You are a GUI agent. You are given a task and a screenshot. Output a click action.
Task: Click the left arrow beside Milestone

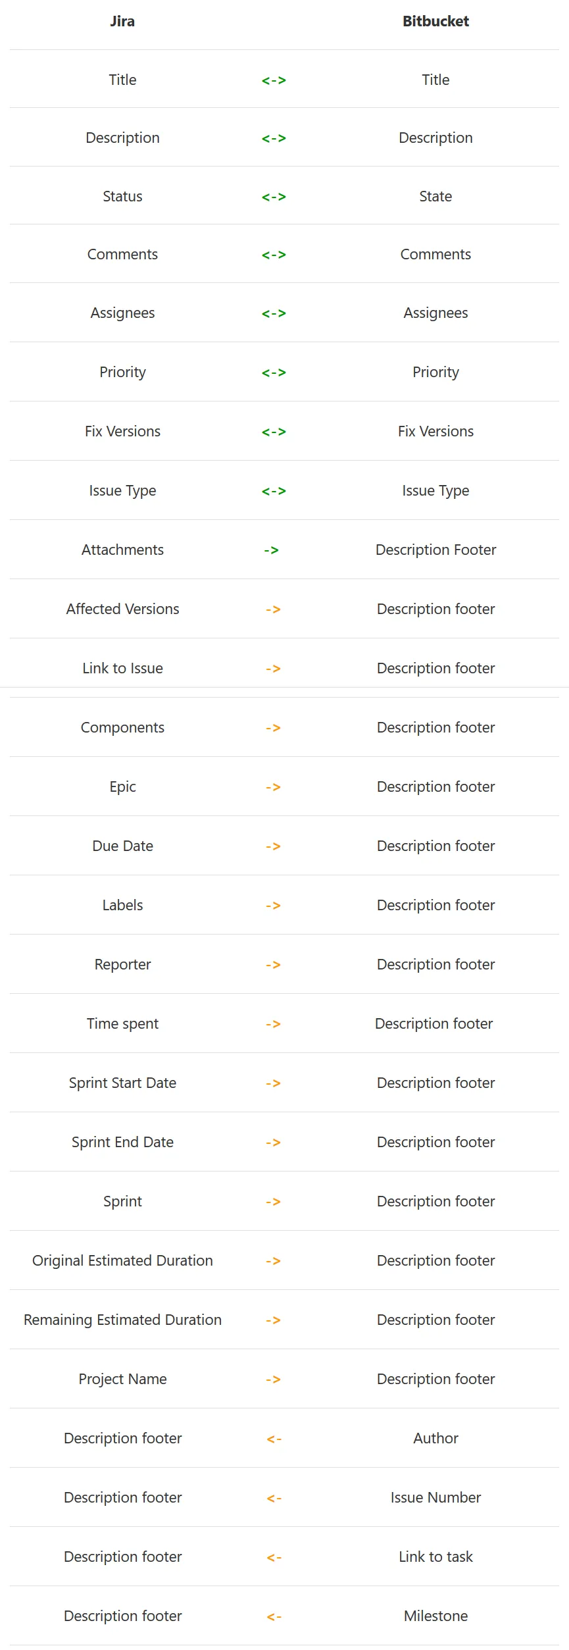tap(274, 1616)
